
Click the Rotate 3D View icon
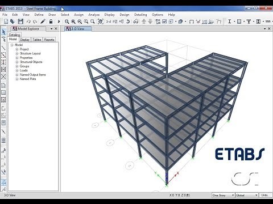pyautogui.click(x=128, y=22)
